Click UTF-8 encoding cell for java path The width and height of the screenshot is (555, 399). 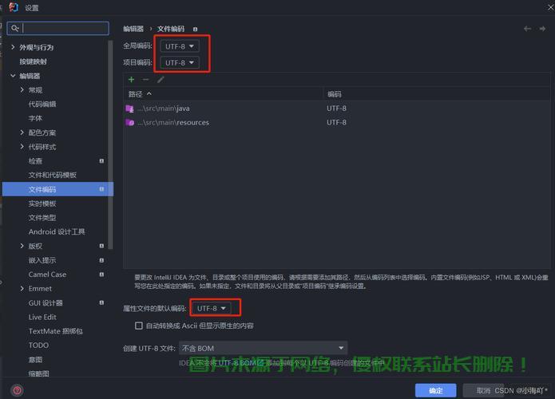(x=337, y=109)
